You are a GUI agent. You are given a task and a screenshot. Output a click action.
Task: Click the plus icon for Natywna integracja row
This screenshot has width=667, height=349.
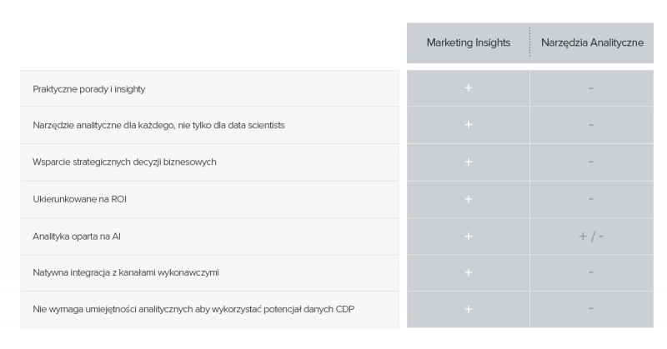[x=469, y=272]
